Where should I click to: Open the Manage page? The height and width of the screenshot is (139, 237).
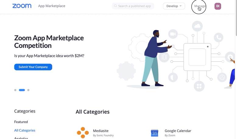(200, 6)
